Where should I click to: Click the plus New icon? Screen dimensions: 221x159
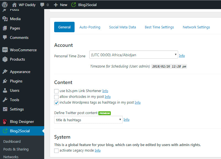[56, 5]
